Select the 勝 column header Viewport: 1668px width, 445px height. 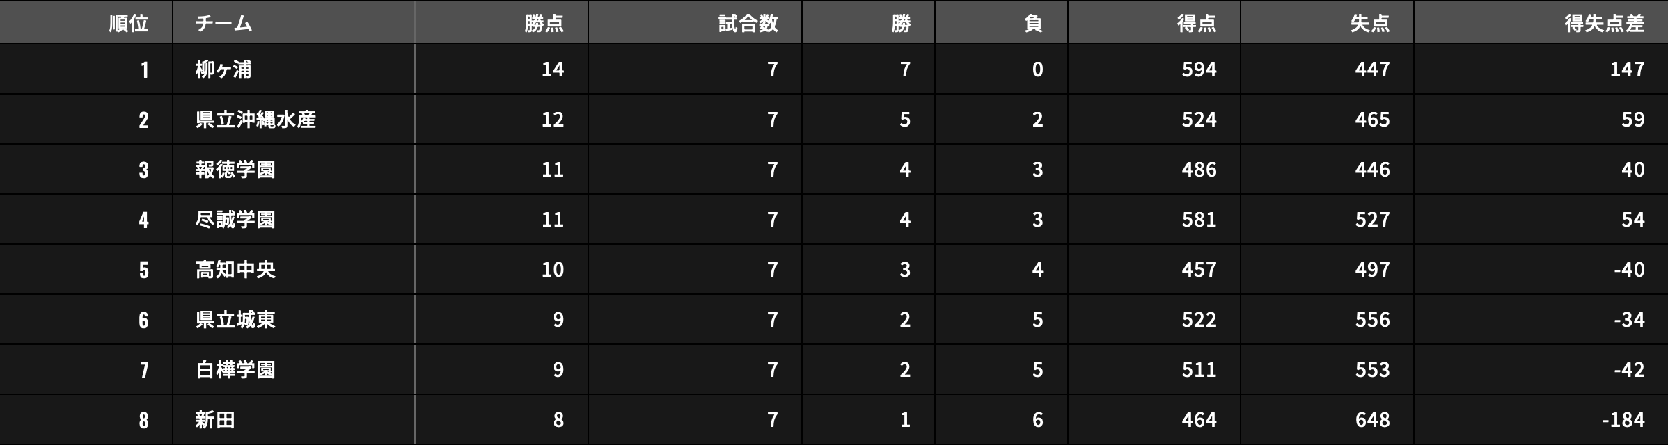tap(900, 24)
